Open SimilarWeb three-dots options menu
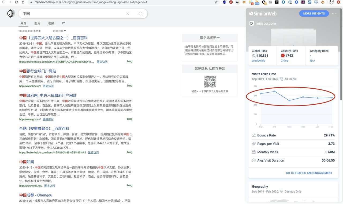This screenshot has height=204, width=343. point(334,14)
